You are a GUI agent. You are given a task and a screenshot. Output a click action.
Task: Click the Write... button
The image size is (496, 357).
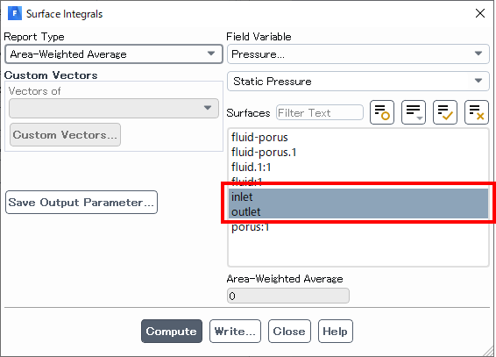[235, 331]
